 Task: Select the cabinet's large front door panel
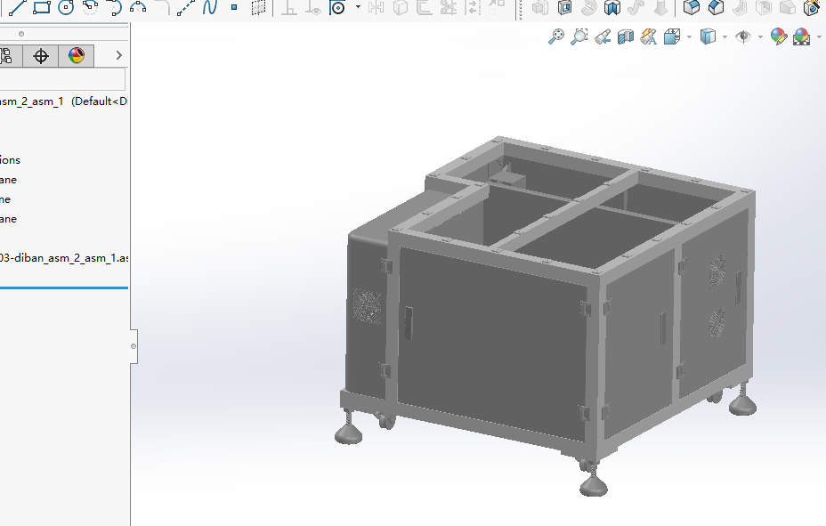click(x=491, y=344)
